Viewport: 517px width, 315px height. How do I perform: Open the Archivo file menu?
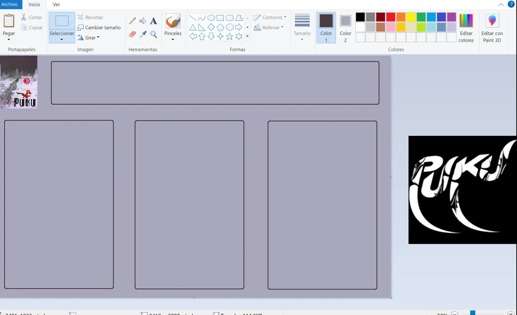(10, 4)
